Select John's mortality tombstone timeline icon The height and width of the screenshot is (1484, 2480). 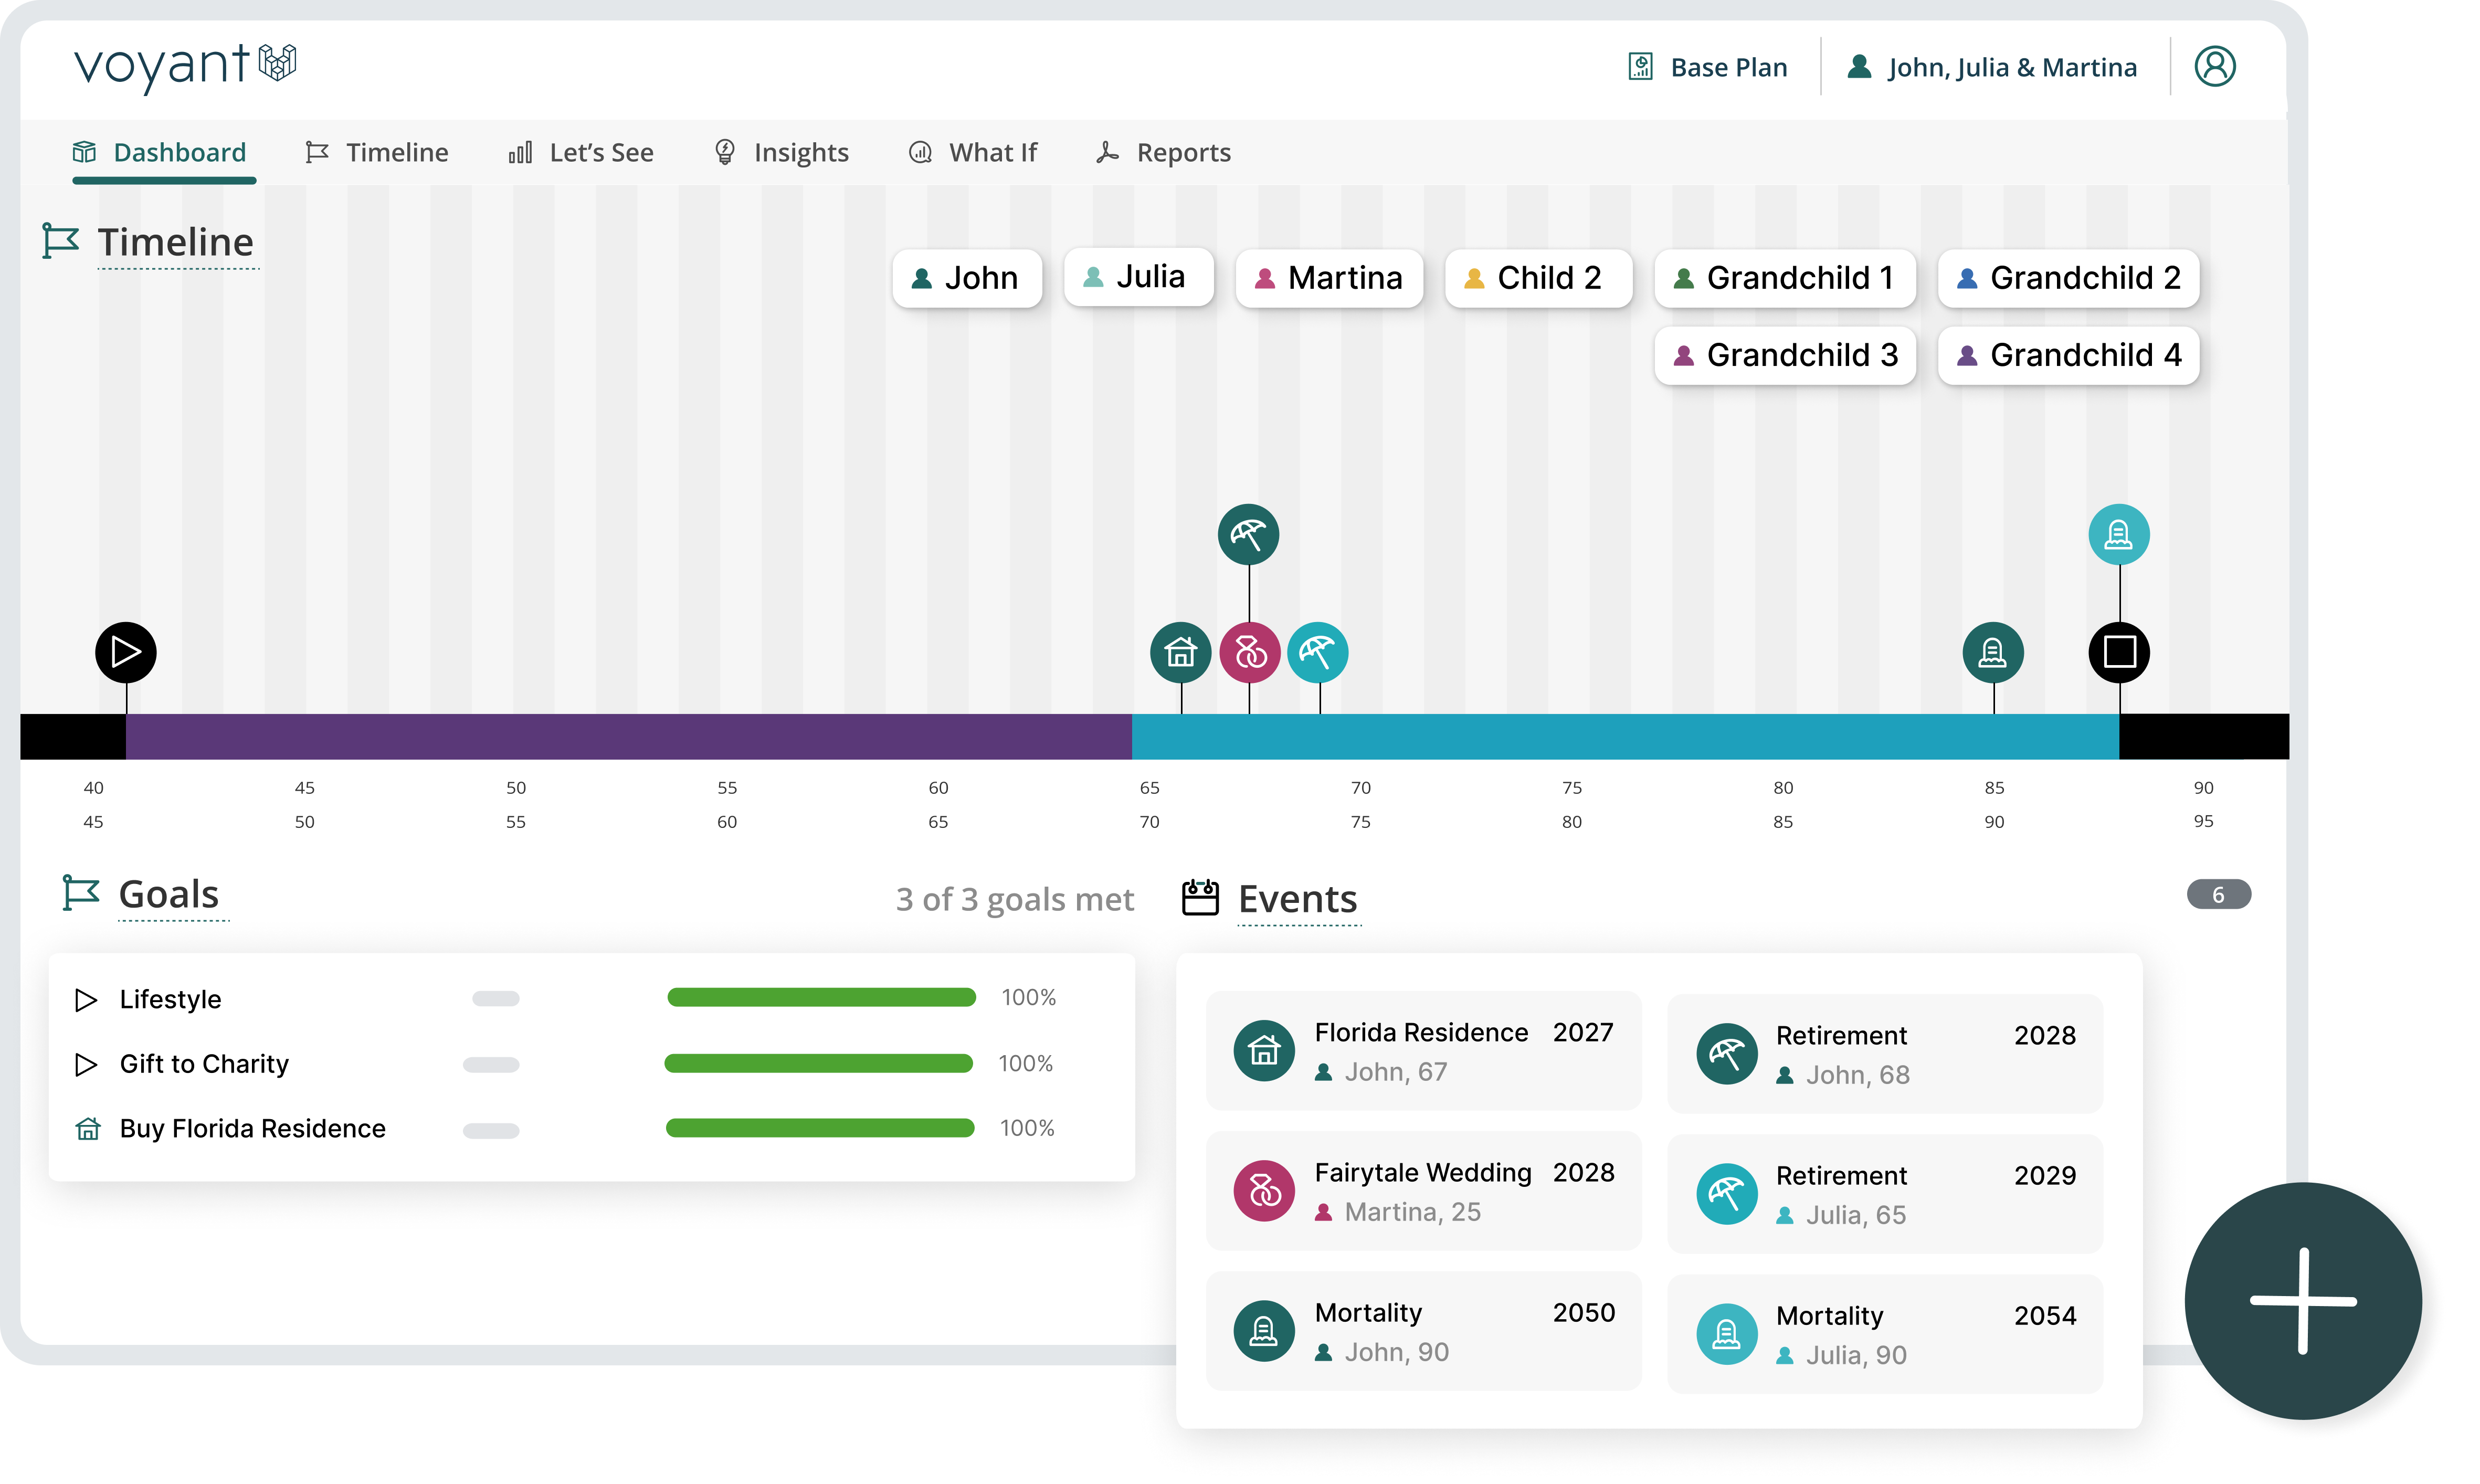pyautogui.click(x=1992, y=652)
